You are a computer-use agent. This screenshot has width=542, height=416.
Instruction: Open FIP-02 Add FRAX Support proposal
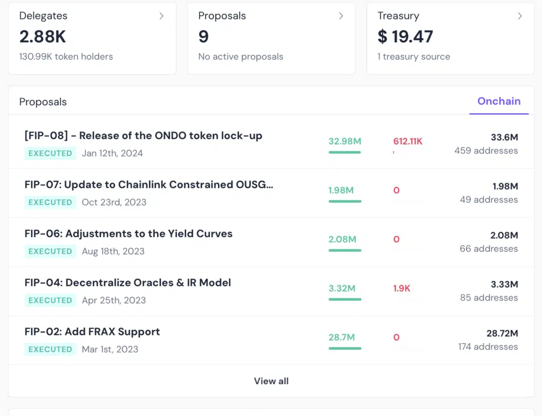pyautogui.click(x=92, y=332)
